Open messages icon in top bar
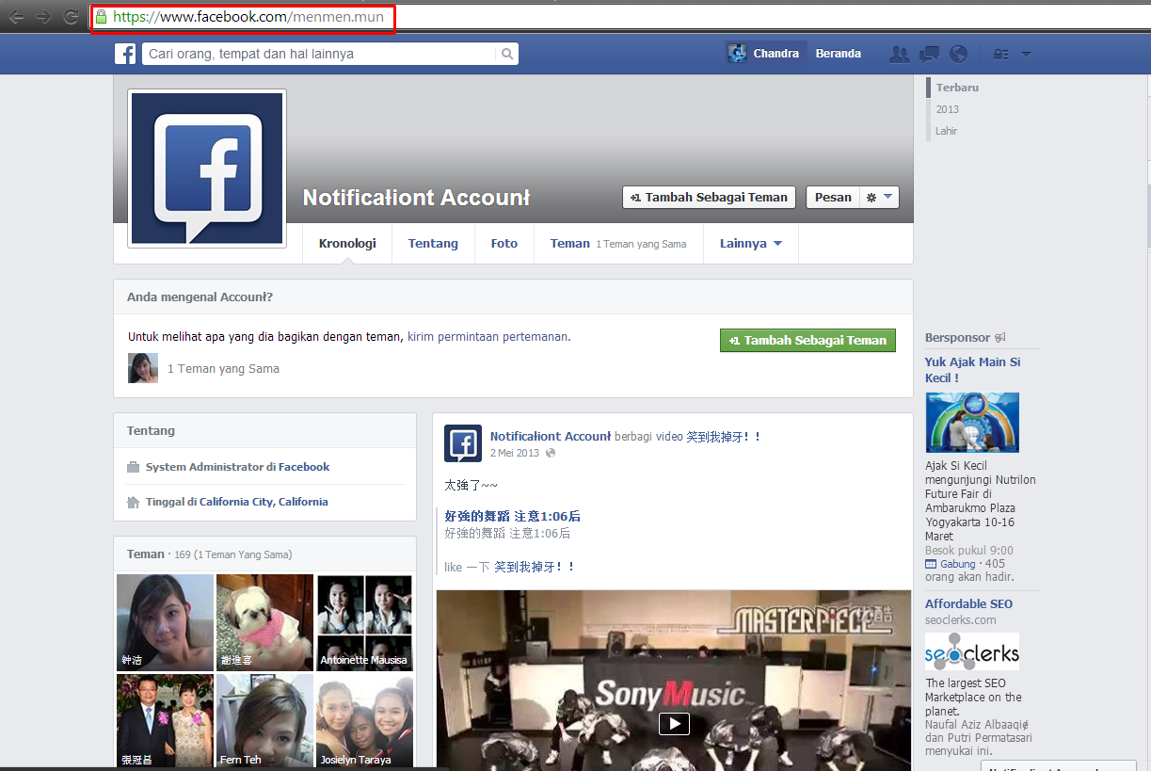This screenshot has height=771, width=1151. point(929,54)
